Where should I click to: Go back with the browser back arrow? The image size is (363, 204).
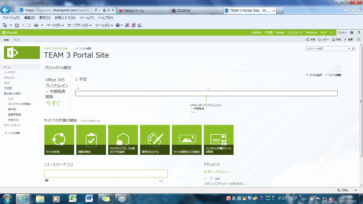pos(6,10)
